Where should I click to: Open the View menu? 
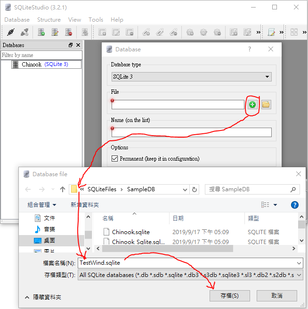click(74, 20)
